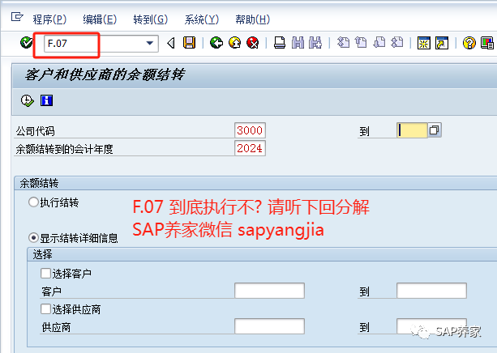The height and width of the screenshot is (353, 497).
Task: Open the 程序(P) menu
Action: pyautogui.click(x=49, y=19)
